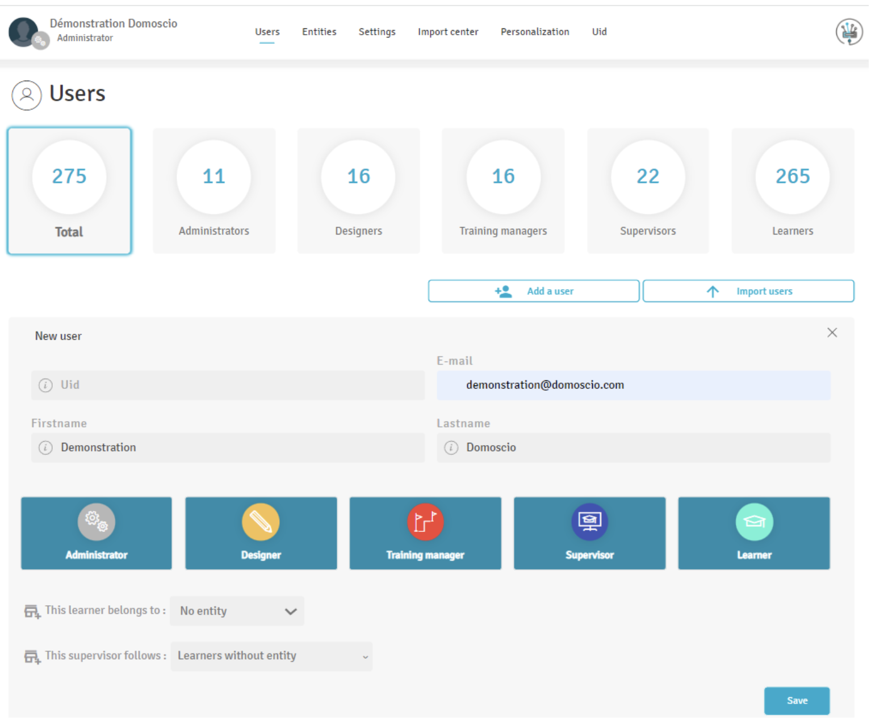Viewport: 871px width, 721px height.
Task: Click the Uid input field
Action: 228,386
